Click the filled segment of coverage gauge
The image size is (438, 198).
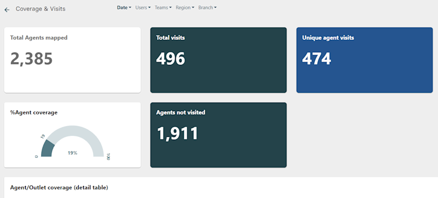tap(47, 148)
